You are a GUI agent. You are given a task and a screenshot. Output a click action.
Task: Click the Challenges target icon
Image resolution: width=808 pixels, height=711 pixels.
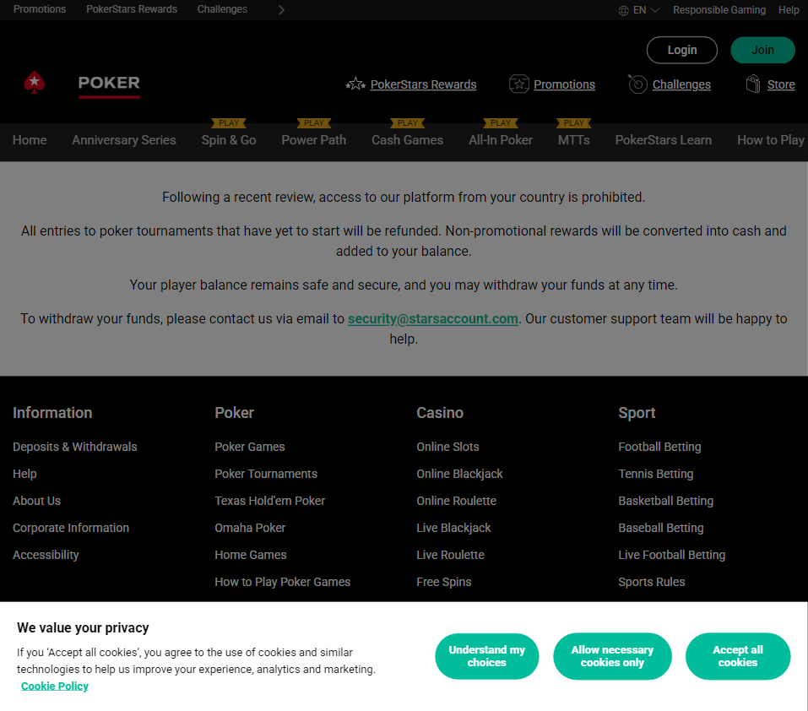pyautogui.click(x=637, y=84)
